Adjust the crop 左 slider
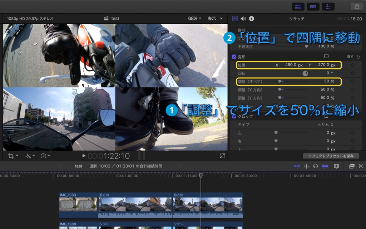Screen dimensions: 366x229 click(276, 133)
